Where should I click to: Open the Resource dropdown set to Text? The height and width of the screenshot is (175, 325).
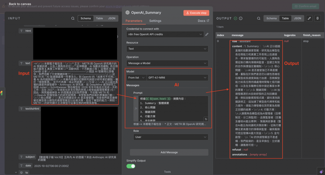[167, 49]
